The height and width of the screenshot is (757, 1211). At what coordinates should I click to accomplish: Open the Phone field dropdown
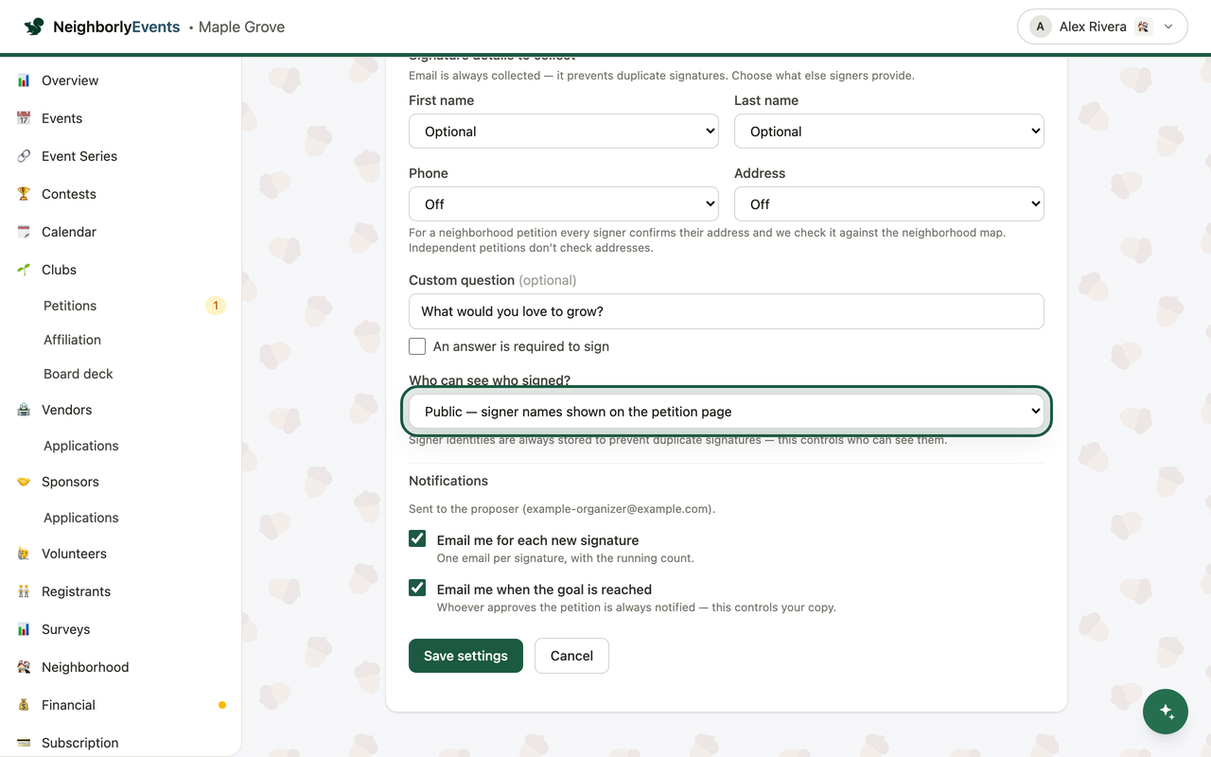[x=564, y=204]
